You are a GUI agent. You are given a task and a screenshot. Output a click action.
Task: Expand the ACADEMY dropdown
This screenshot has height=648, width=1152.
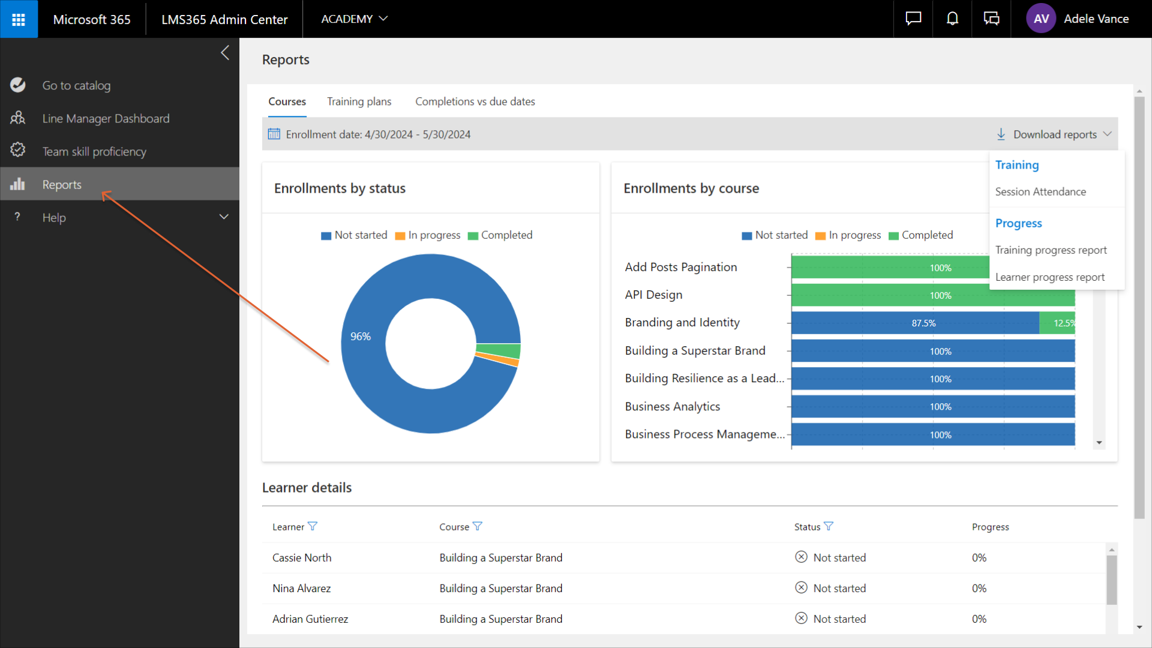(355, 19)
